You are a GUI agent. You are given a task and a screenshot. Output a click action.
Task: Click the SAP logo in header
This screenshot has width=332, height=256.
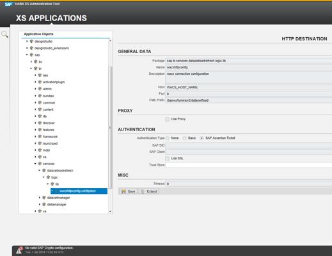click(9, 4)
